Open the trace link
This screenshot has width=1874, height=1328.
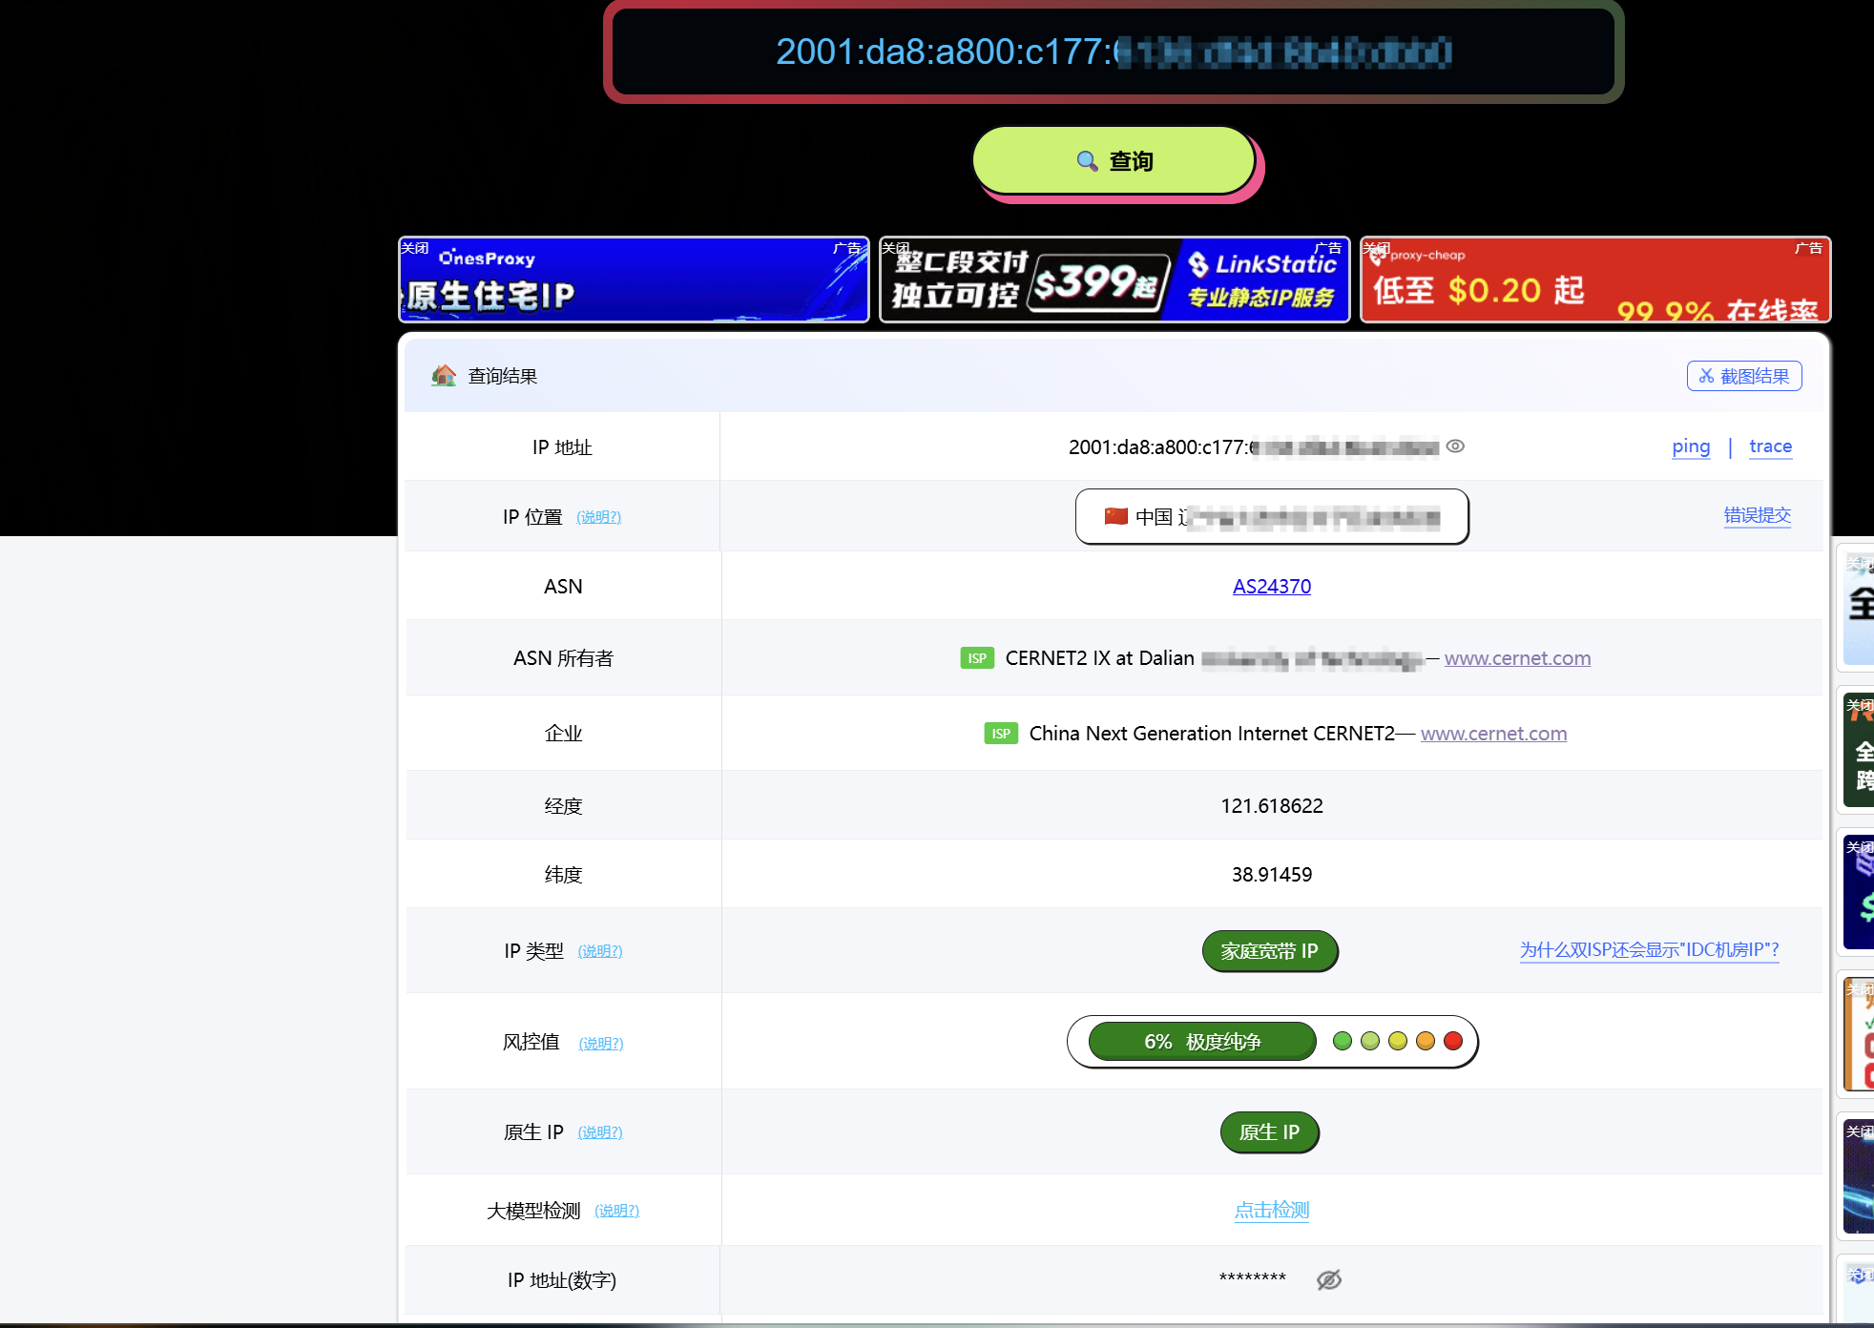click(x=1771, y=446)
